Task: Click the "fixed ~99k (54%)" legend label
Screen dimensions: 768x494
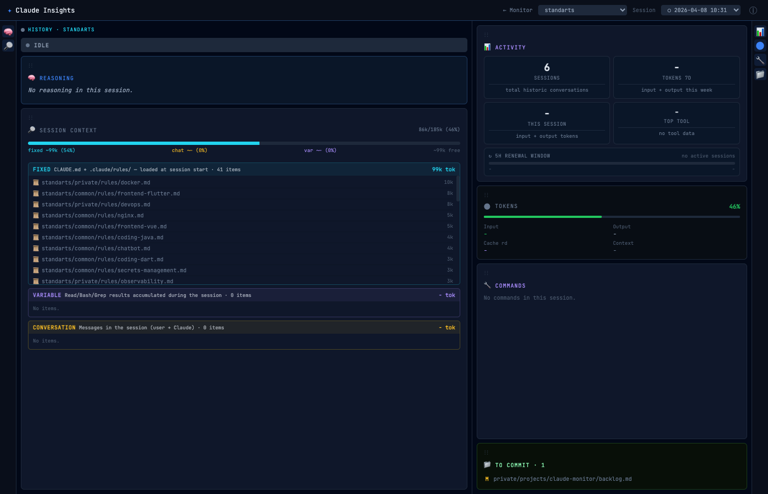Action: (52, 150)
